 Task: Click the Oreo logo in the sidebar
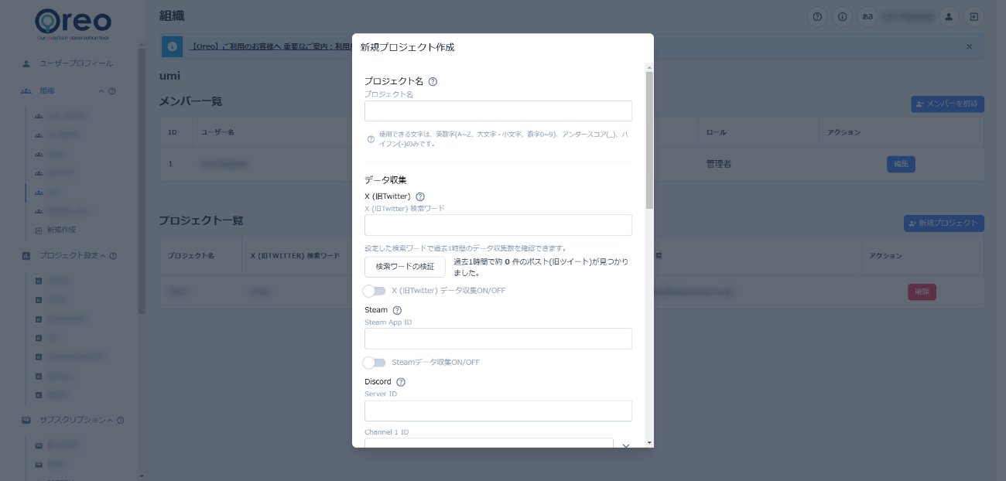tap(73, 23)
